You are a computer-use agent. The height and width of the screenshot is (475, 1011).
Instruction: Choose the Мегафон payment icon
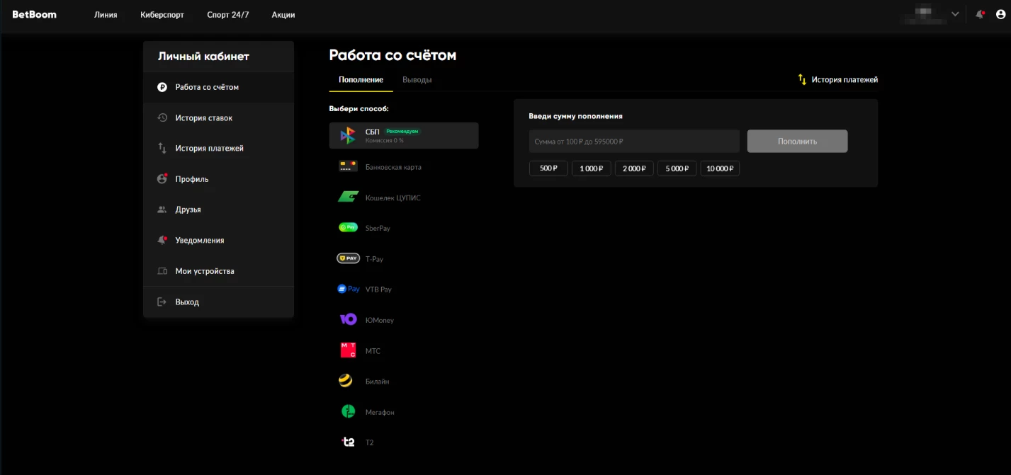point(348,411)
